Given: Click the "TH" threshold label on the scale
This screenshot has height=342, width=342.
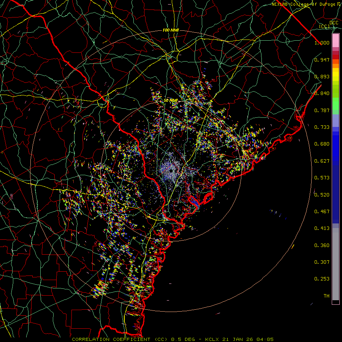Looking at the screenshot, I should (326, 296).
